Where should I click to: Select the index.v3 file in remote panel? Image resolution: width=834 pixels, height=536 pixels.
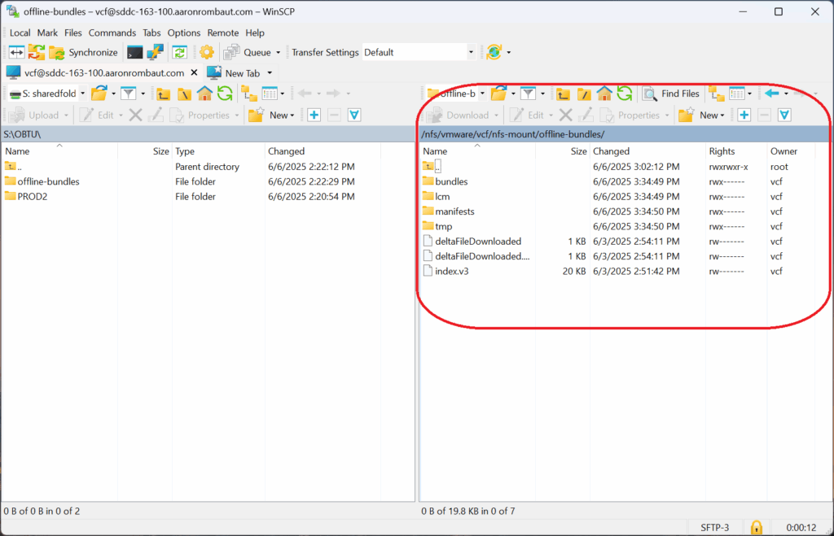pyautogui.click(x=451, y=271)
